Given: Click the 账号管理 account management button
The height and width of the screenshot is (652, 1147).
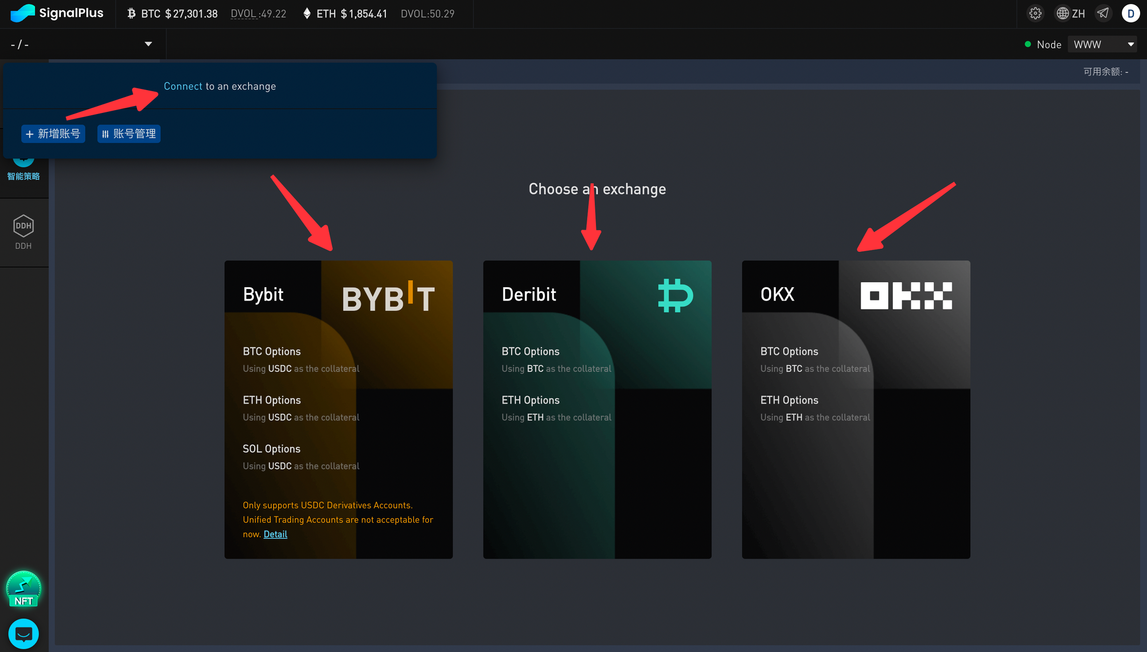Looking at the screenshot, I should (x=128, y=134).
